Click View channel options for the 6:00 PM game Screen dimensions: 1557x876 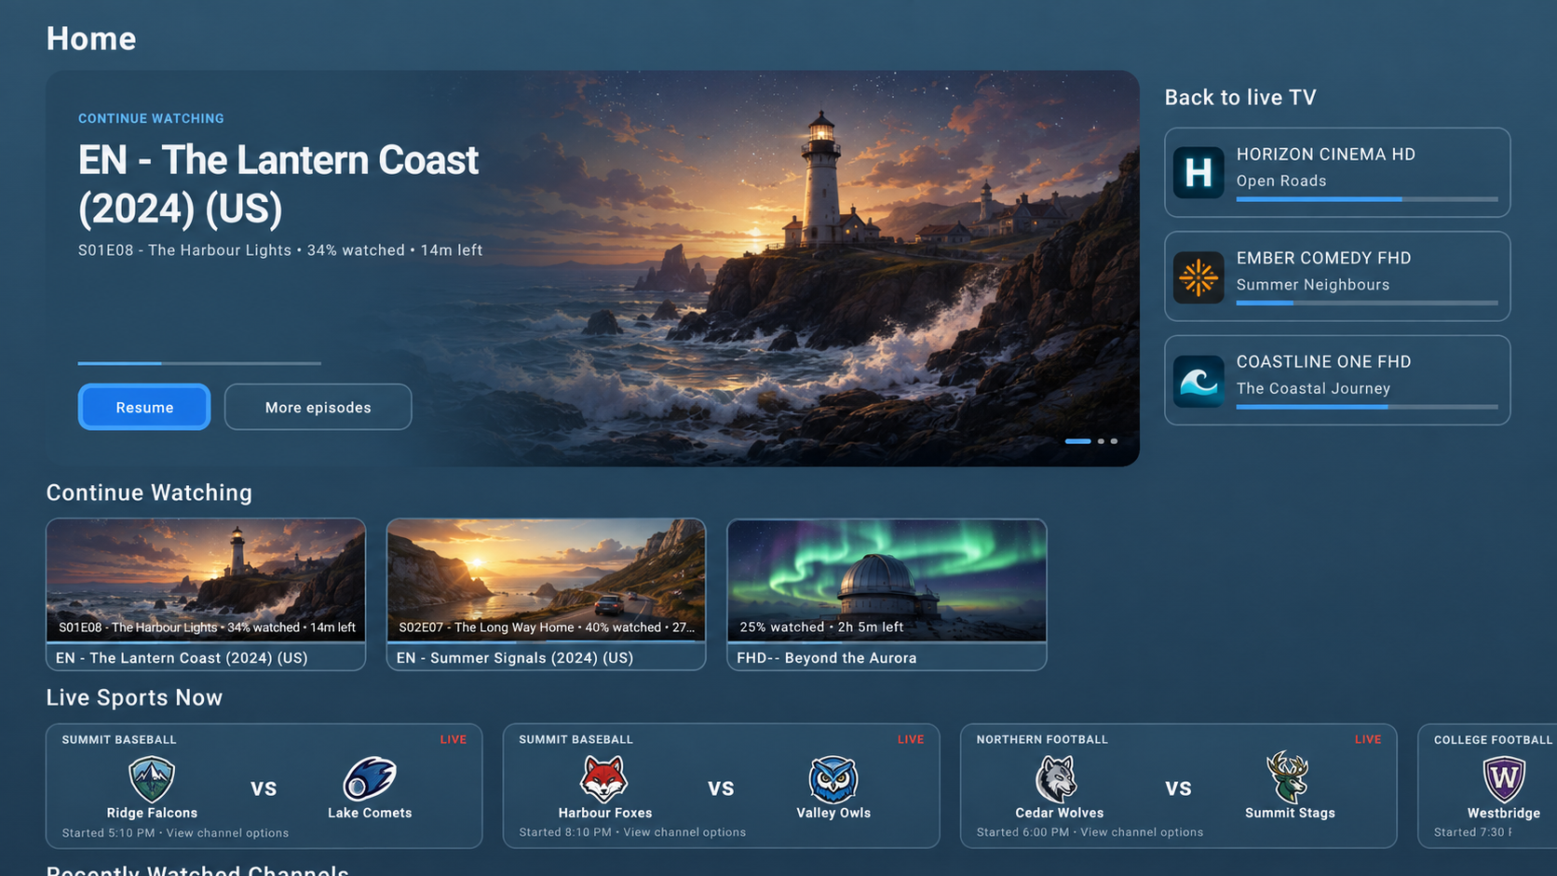[1142, 832]
